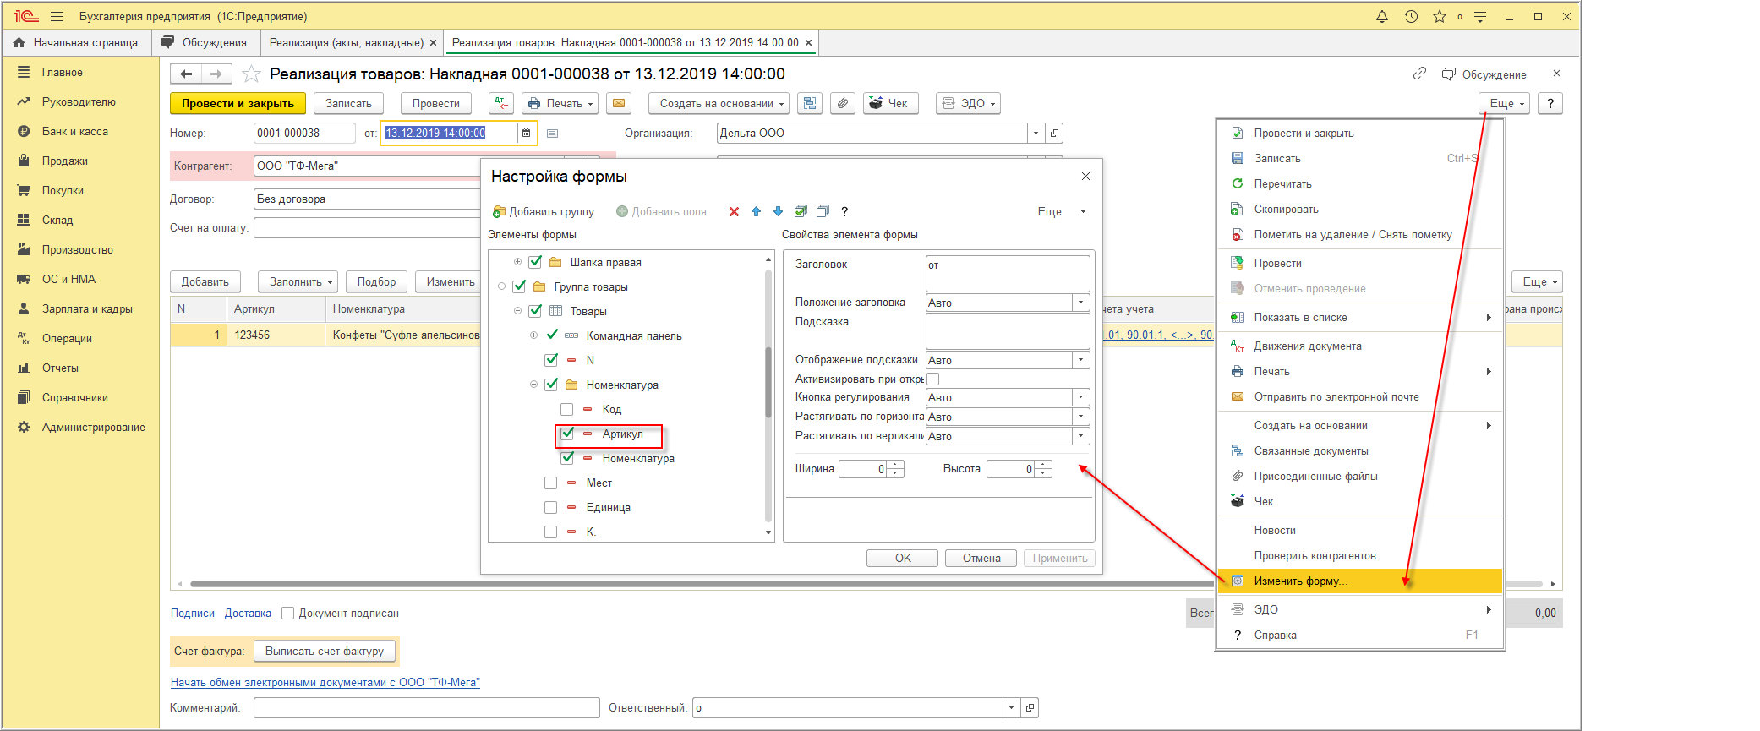Open the history clock icon
1760x731 pixels.
click(x=1411, y=16)
